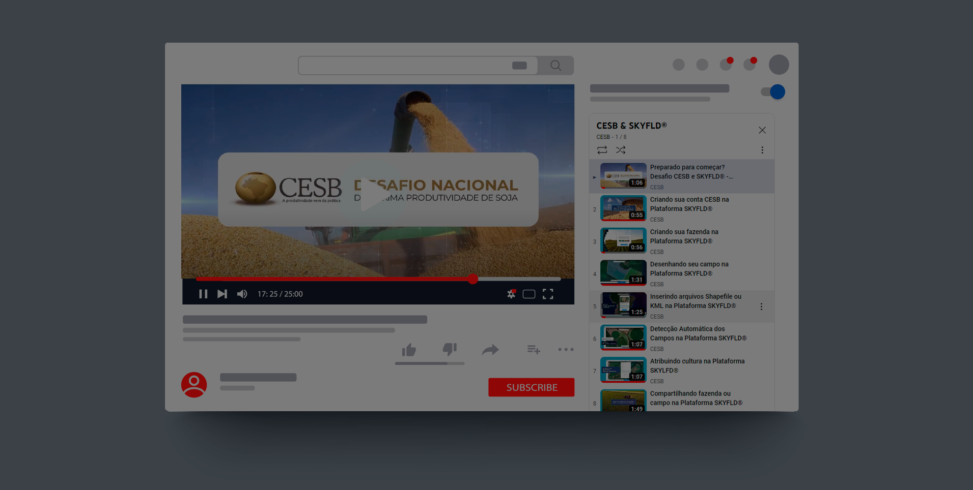Screen dimensions: 973x490
Task: Open the user account avatar at top right
Action: click(x=779, y=65)
